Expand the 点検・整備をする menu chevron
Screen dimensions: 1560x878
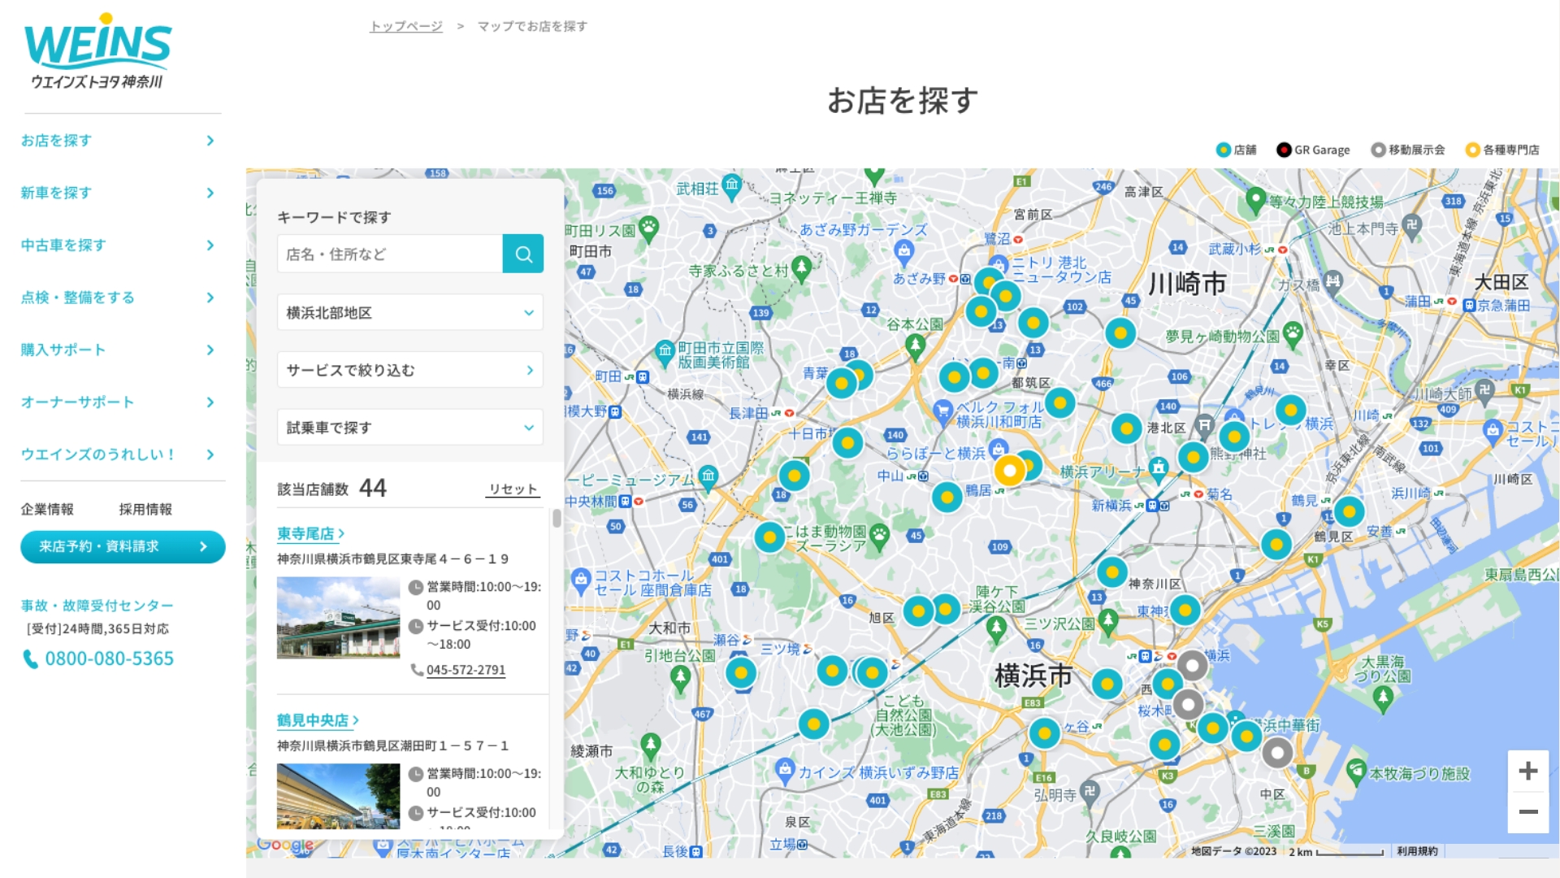pyautogui.click(x=210, y=298)
